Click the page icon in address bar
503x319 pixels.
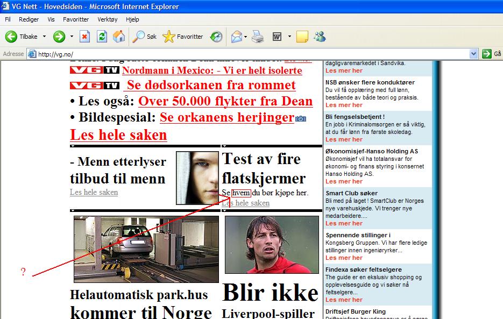coord(32,54)
